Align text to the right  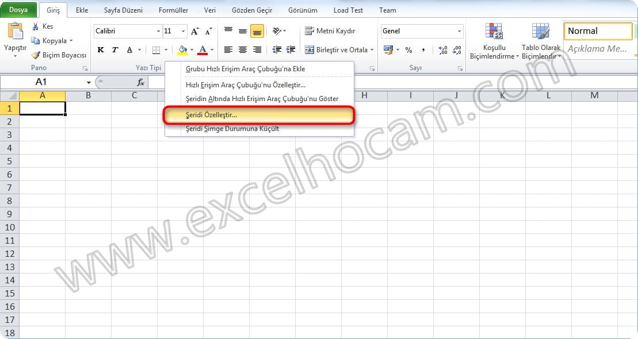click(257, 50)
